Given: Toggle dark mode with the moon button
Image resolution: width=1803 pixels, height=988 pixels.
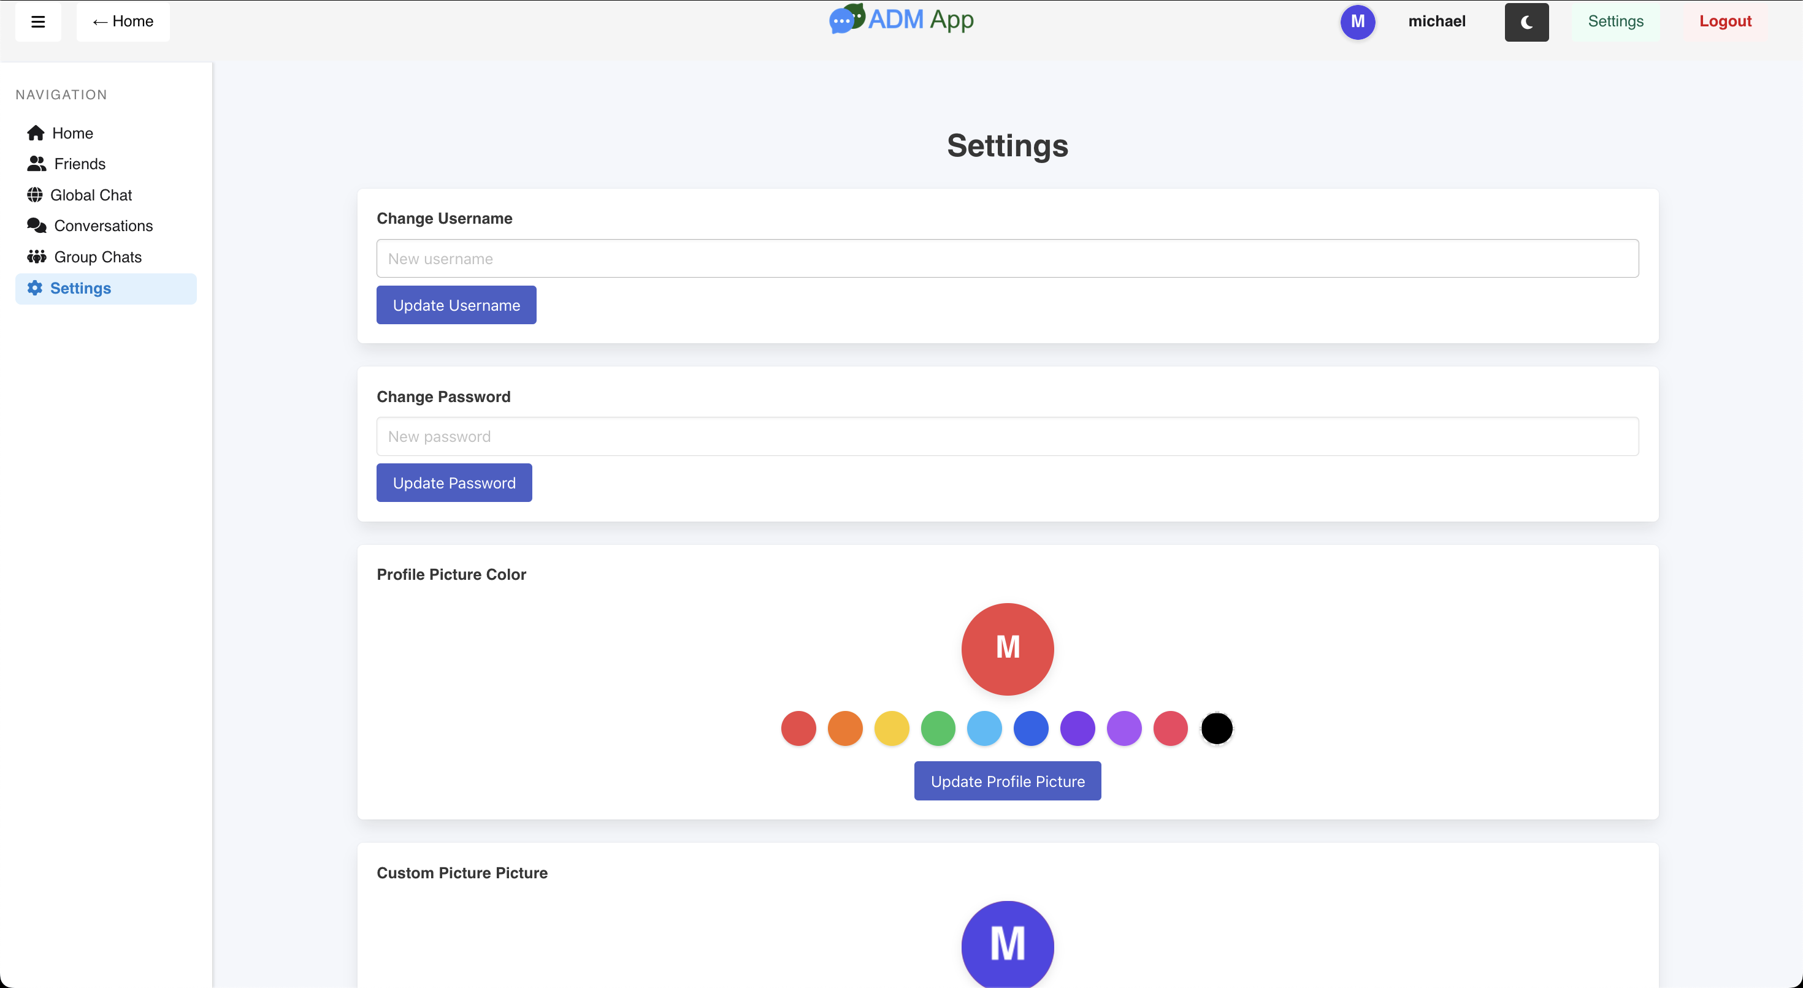Looking at the screenshot, I should (x=1526, y=21).
